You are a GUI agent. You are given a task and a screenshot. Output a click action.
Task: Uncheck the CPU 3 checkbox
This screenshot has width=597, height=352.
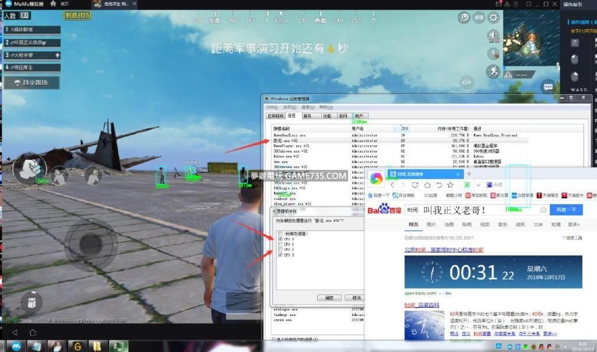281,255
